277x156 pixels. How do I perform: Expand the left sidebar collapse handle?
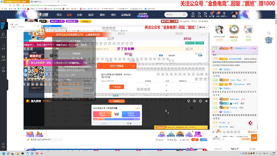click(x=7, y=85)
